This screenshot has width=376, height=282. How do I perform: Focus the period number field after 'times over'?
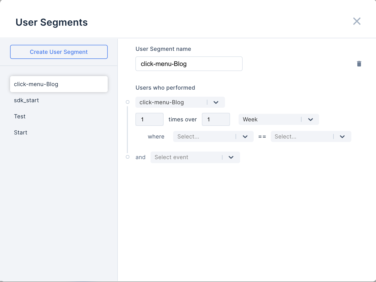[216, 119]
